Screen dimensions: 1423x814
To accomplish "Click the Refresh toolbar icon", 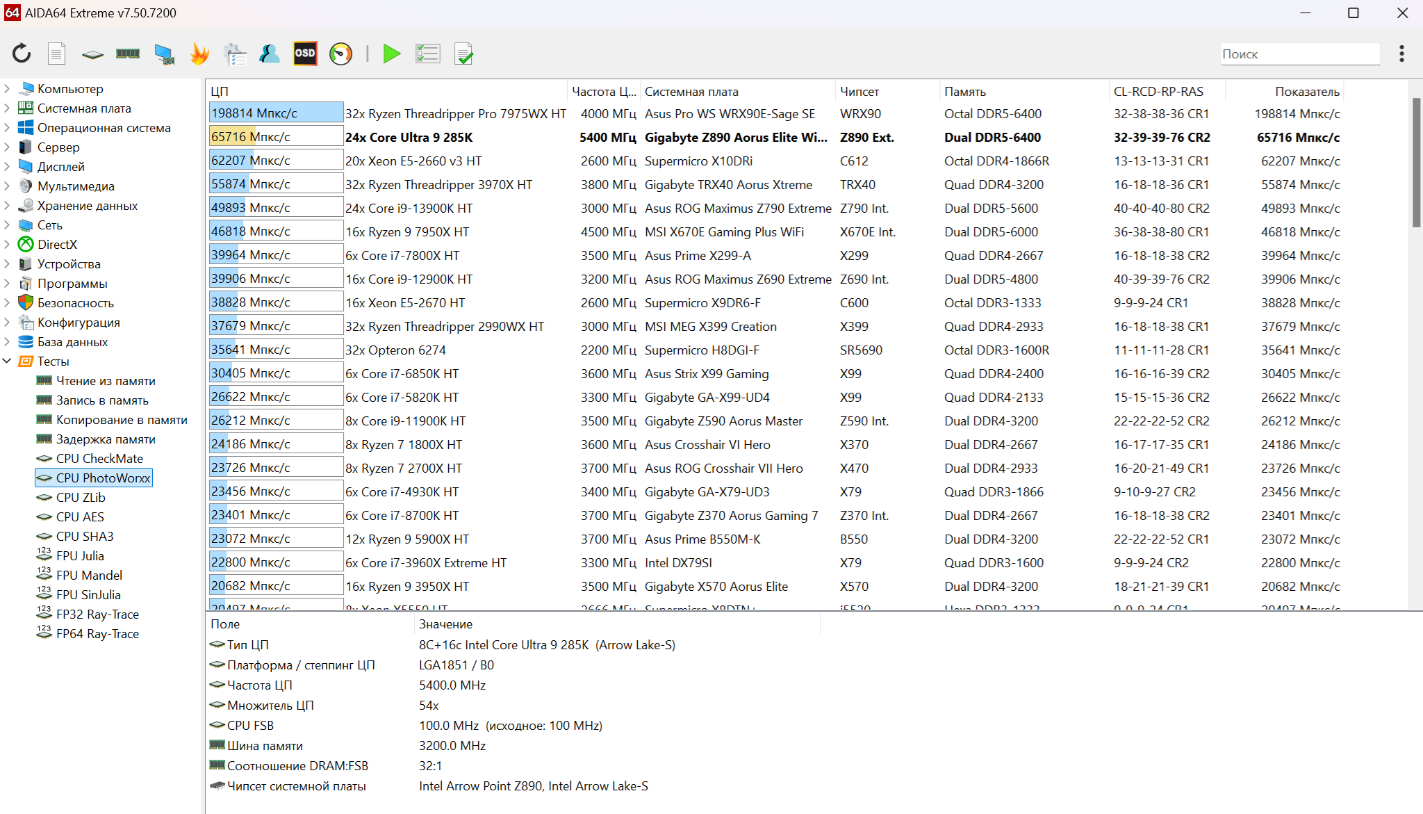I will point(22,54).
